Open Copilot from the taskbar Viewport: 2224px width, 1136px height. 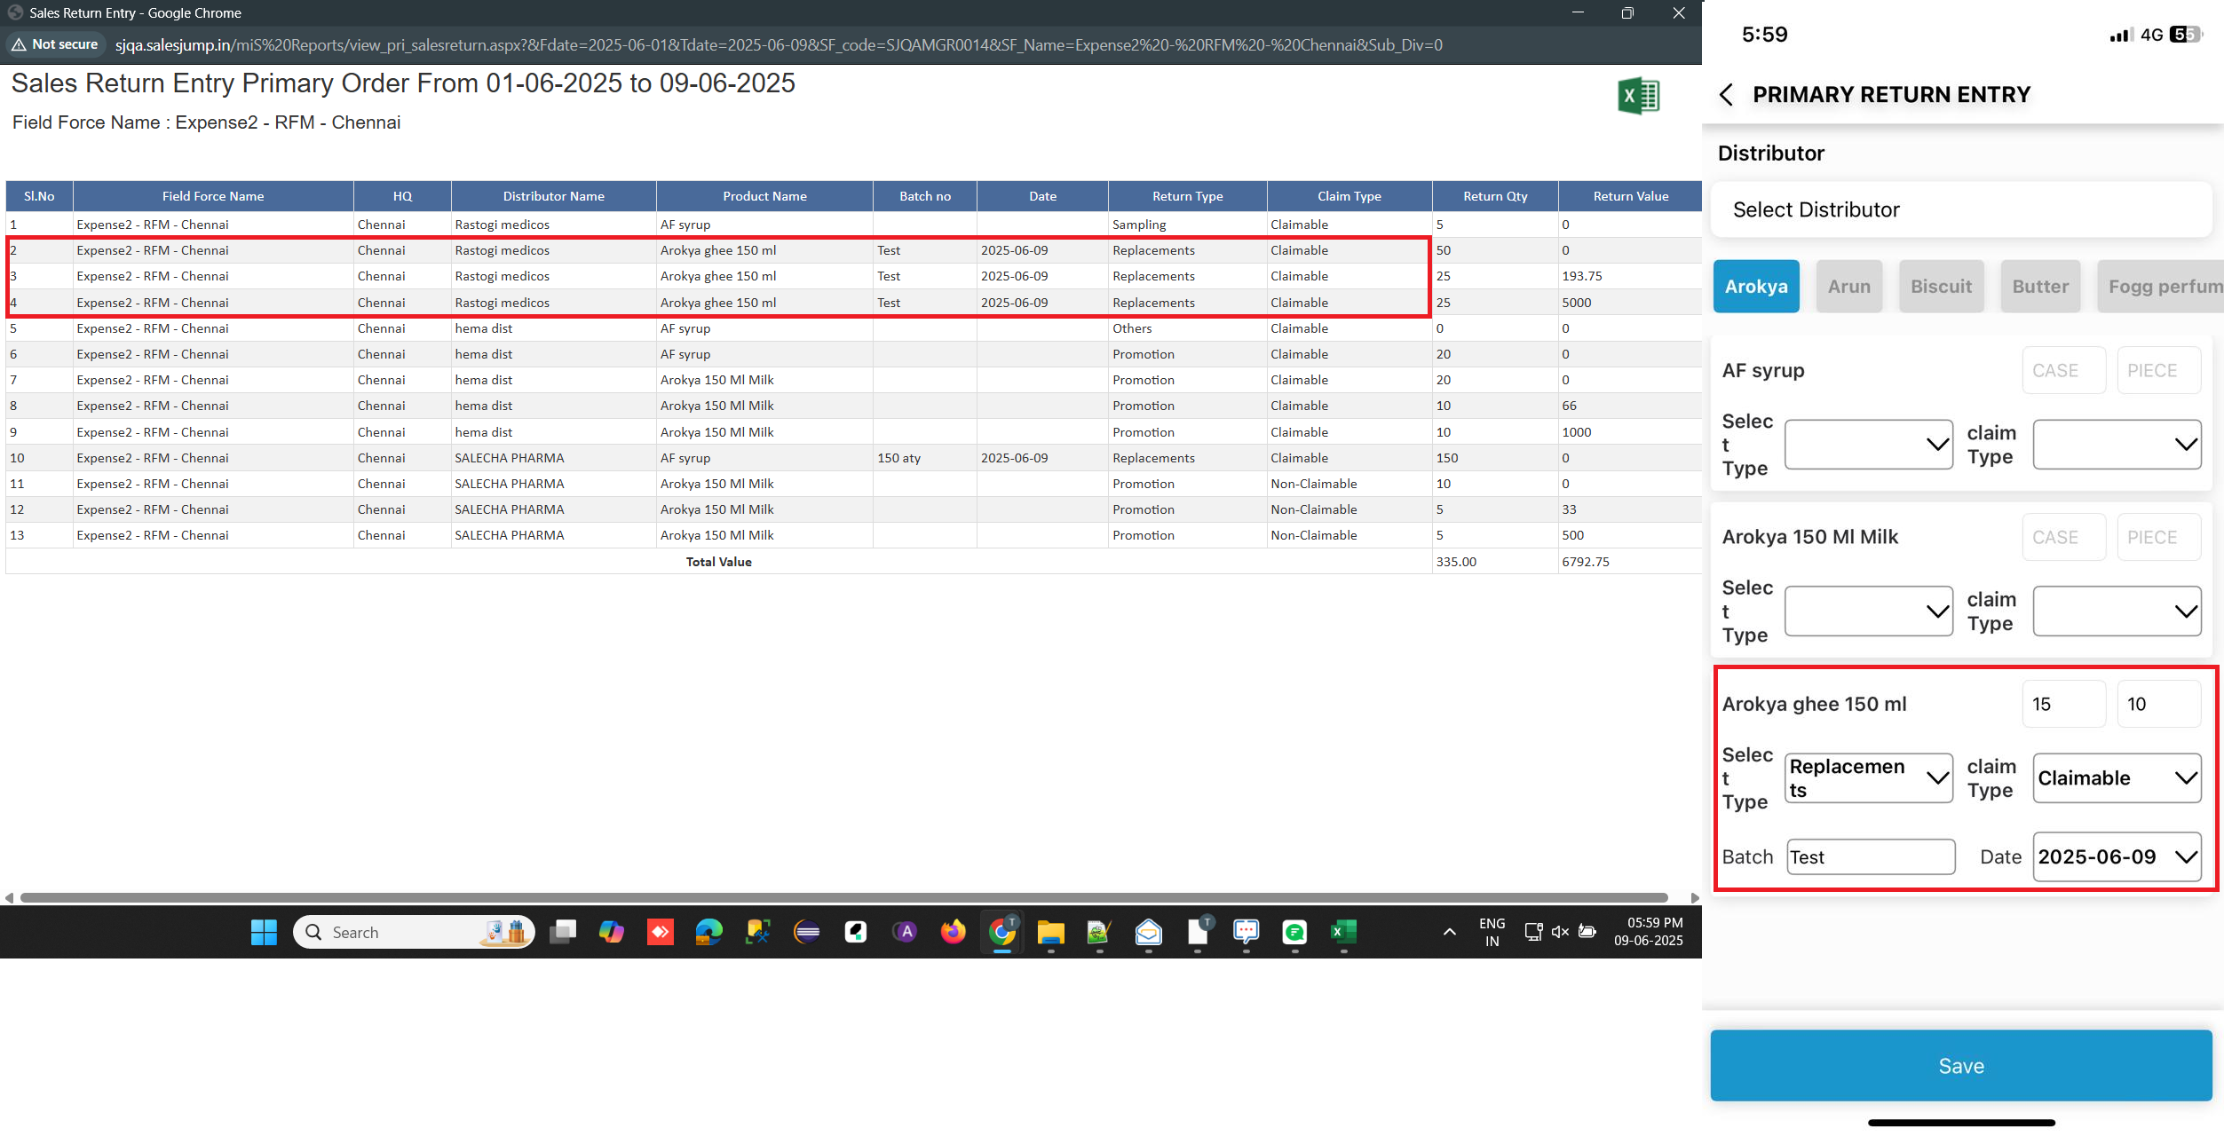click(x=611, y=932)
